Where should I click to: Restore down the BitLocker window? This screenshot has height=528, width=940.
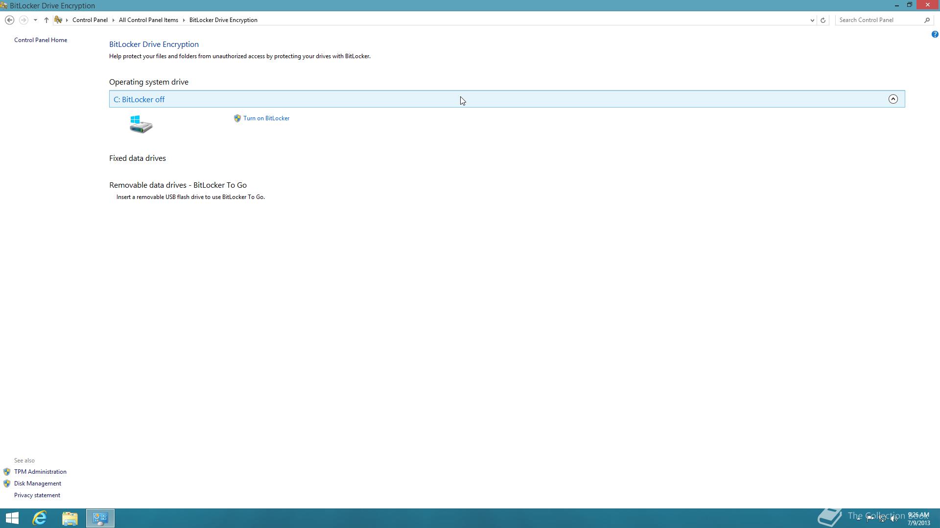coord(909,5)
